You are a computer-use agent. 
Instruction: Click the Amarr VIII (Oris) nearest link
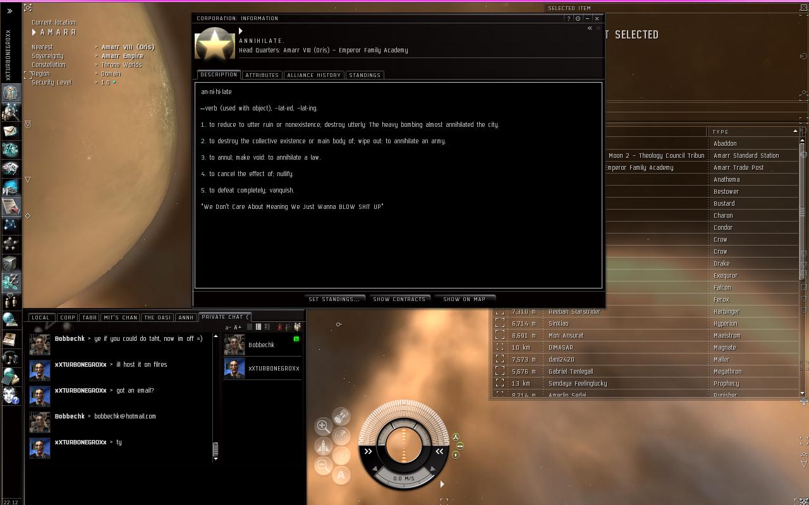point(128,47)
